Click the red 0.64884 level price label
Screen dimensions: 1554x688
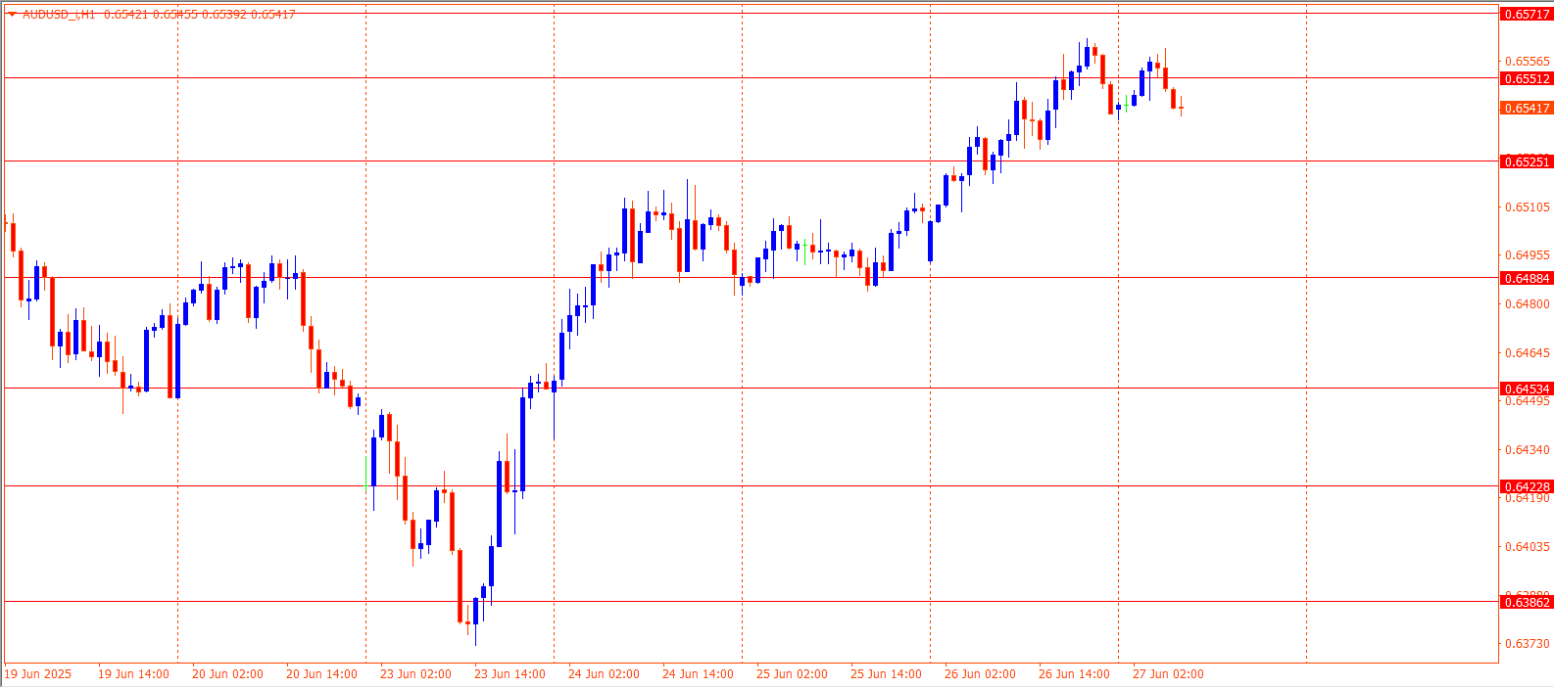(1527, 278)
